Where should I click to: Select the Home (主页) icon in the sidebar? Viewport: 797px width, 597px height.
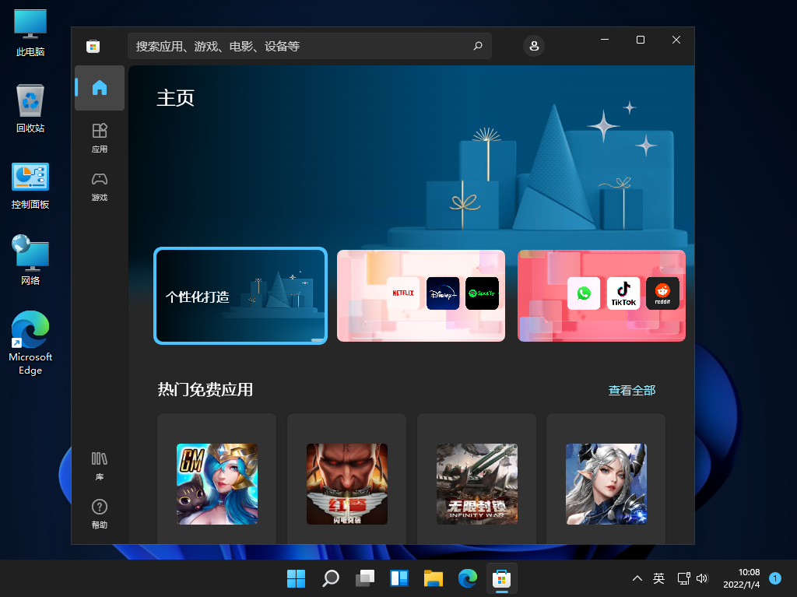click(x=99, y=88)
